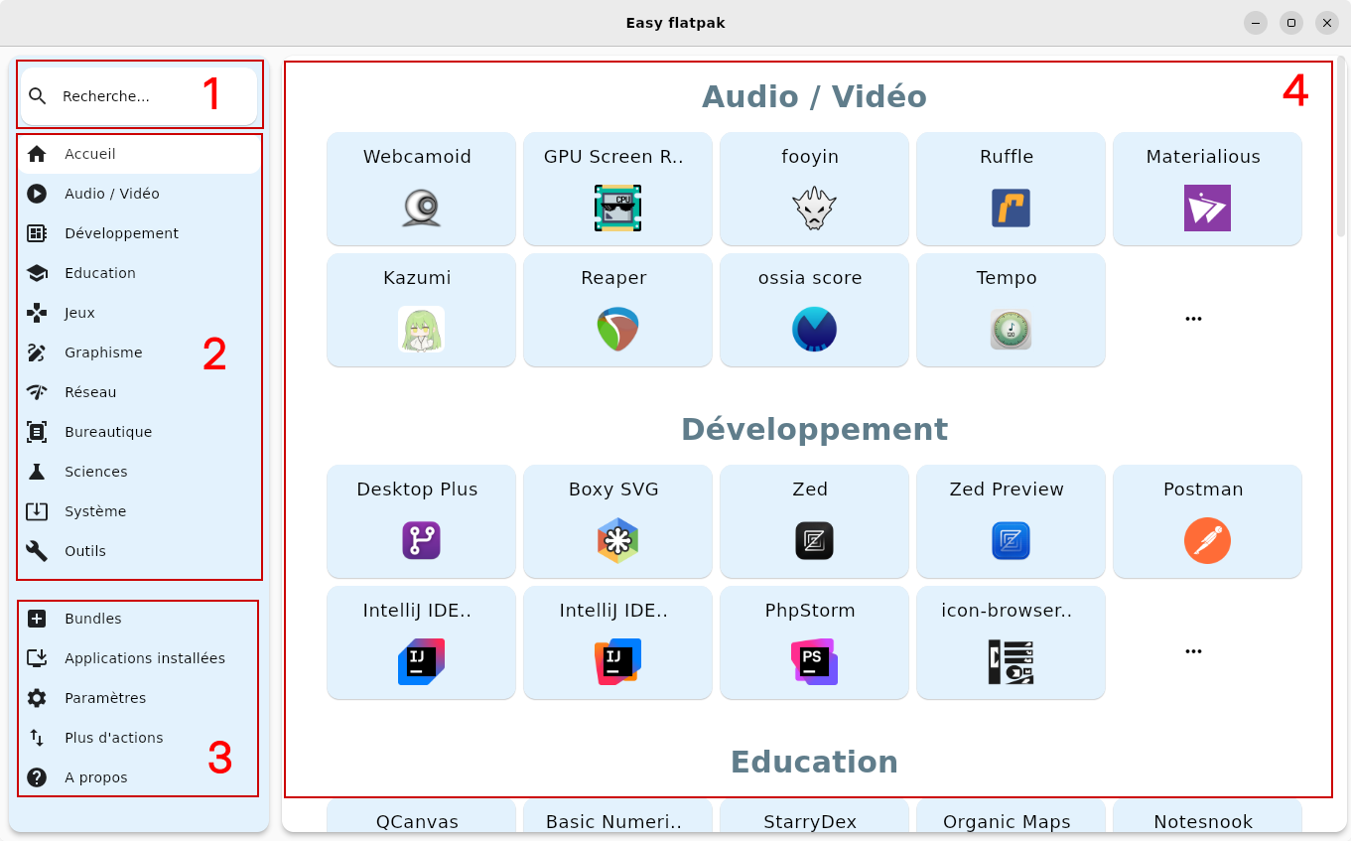1351x841 pixels.
Task: Show Applications installées list
Action: [138, 658]
